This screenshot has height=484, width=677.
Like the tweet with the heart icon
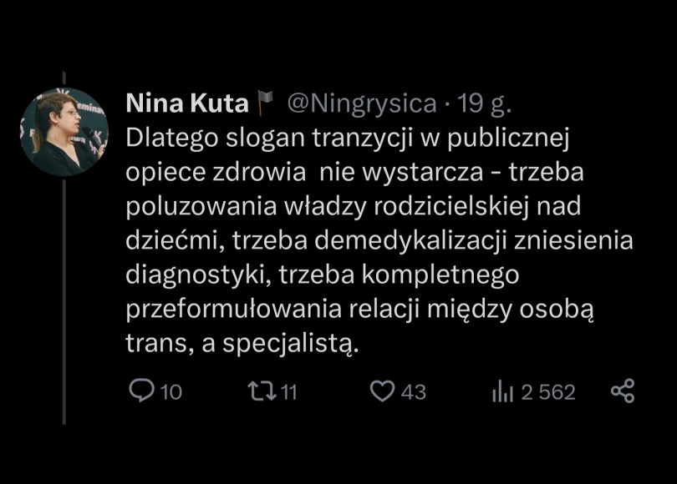(382, 391)
